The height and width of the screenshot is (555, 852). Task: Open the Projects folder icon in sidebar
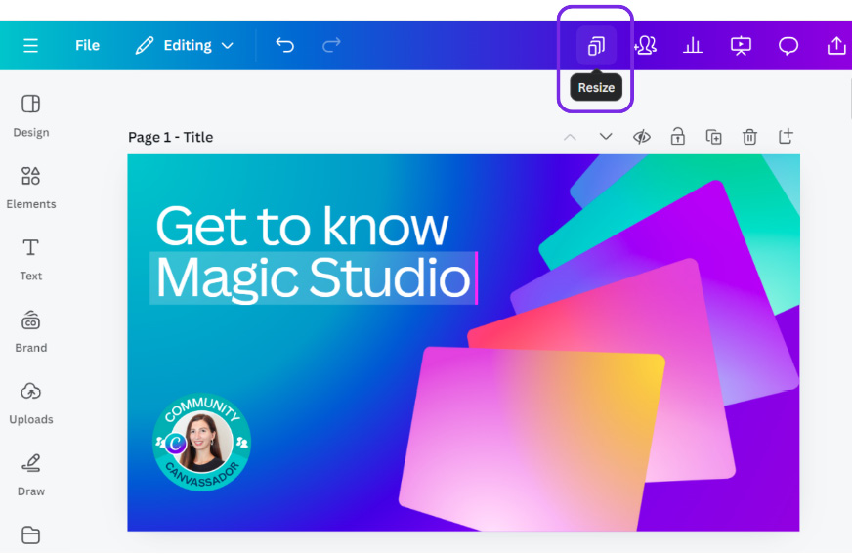tap(31, 535)
